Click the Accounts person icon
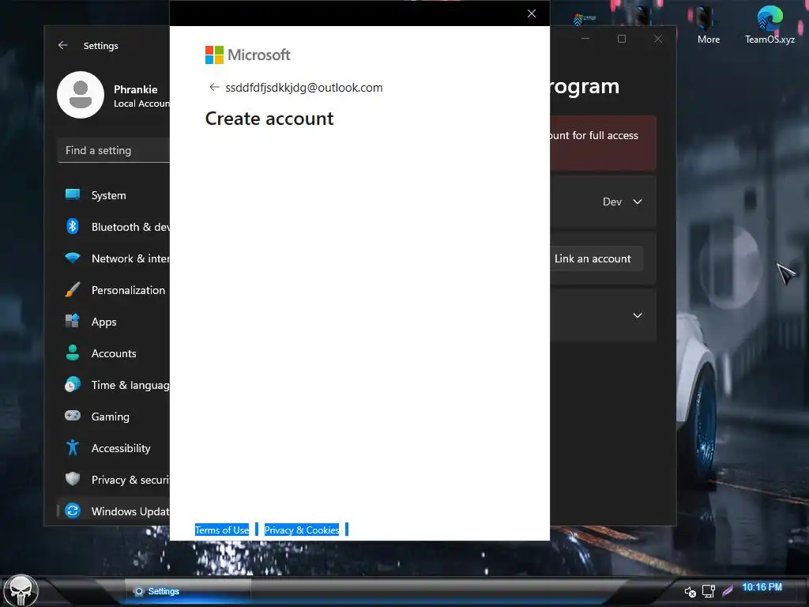Screen dimensions: 809x607 pyautogui.click(x=73, y=353)
